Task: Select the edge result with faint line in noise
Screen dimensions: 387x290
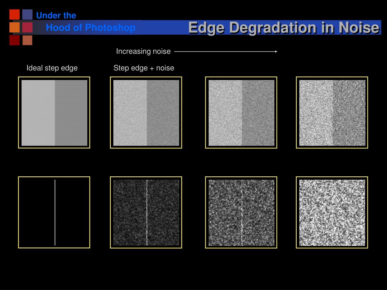Action: tap(241, 212)
